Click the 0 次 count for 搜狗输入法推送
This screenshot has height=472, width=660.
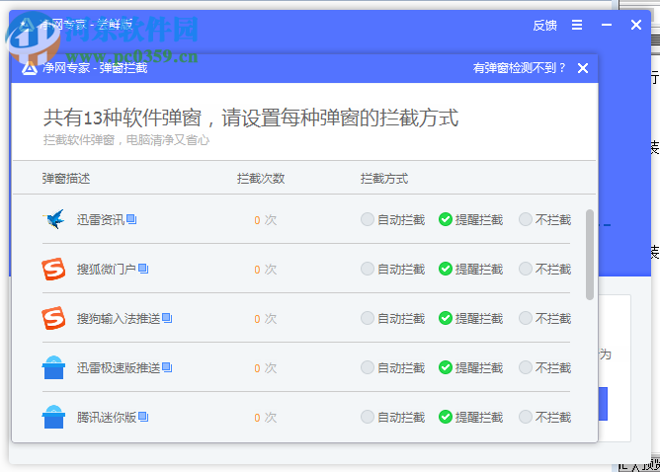pos(265,319)
